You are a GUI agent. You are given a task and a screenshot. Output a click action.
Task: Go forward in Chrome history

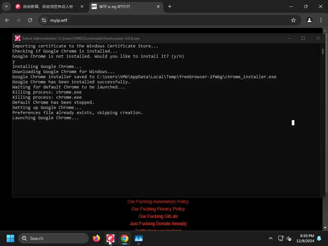19,20
